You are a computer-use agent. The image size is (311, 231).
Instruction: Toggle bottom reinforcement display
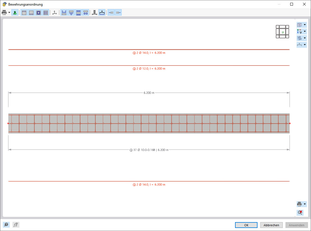pyautogui.click(x=31, y=13)
